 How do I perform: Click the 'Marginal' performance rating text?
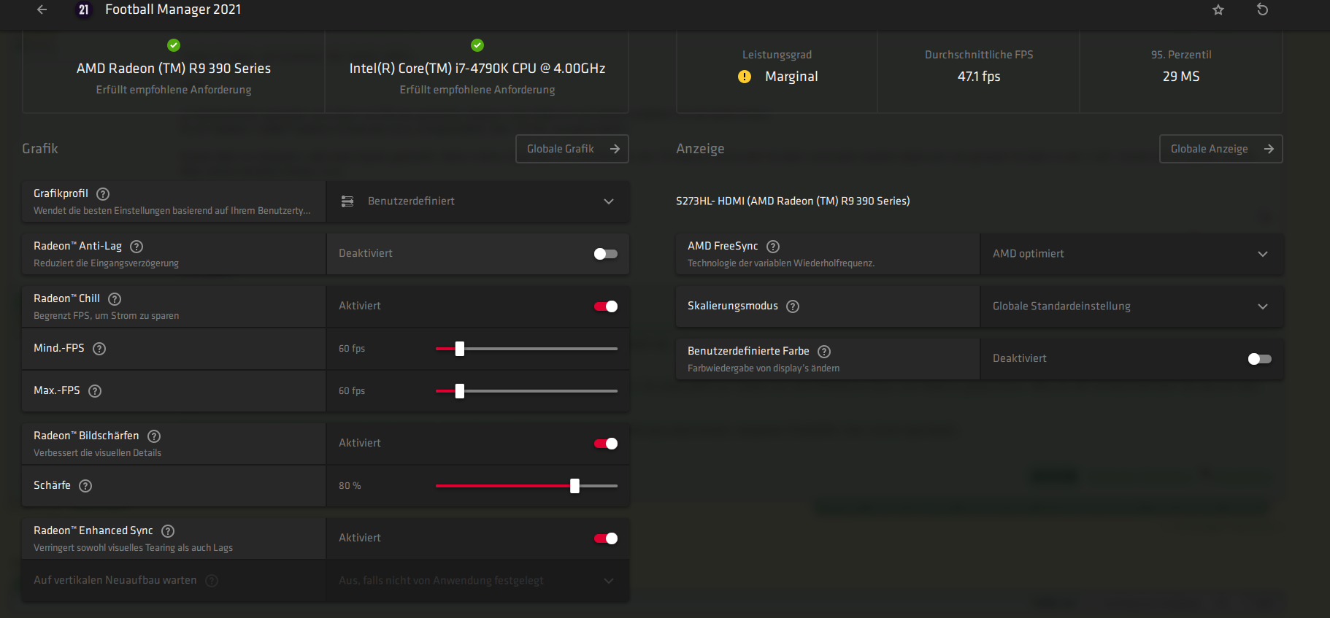coord(791,77)
